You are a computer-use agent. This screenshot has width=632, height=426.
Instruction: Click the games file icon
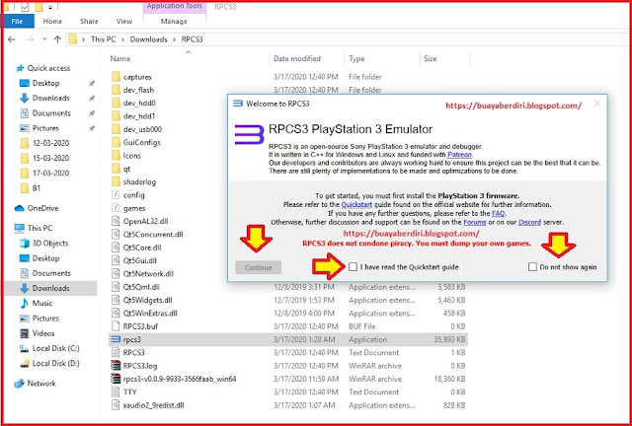point(116,208)
